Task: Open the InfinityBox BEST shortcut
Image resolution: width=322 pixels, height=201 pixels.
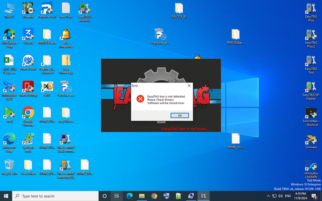Action: (x=9, y=90)
